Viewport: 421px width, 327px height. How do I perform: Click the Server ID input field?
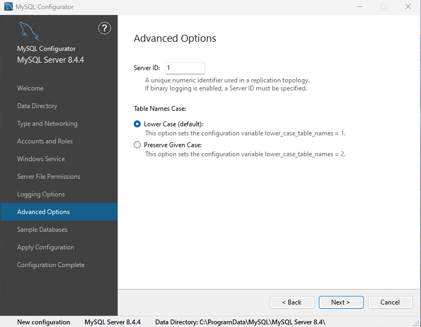[x=185, y=68]
